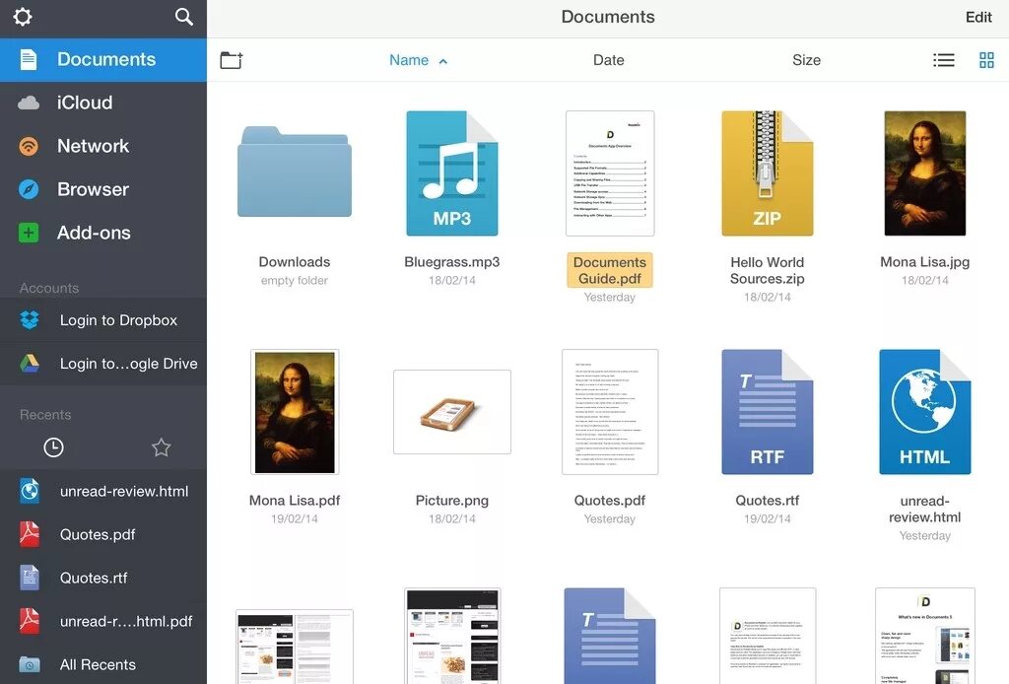Click the "Documents Guide.pdf" highlighted label
The image size is (1009, 684).
click(609, 270)
